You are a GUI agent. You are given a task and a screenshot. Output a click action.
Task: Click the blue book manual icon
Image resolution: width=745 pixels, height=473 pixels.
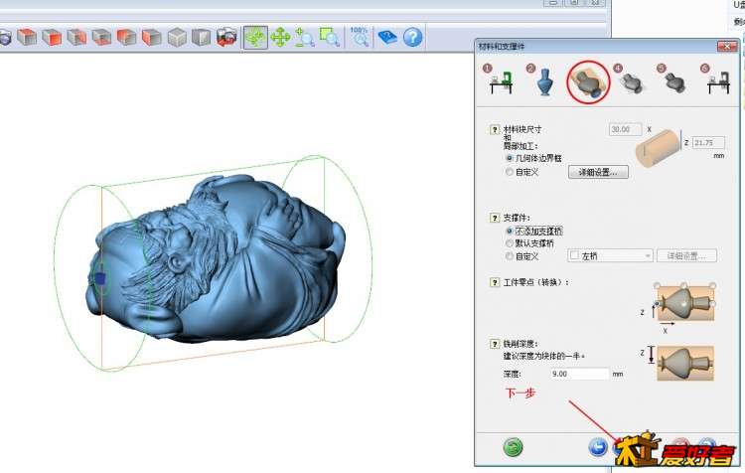(x=387, y=38)
